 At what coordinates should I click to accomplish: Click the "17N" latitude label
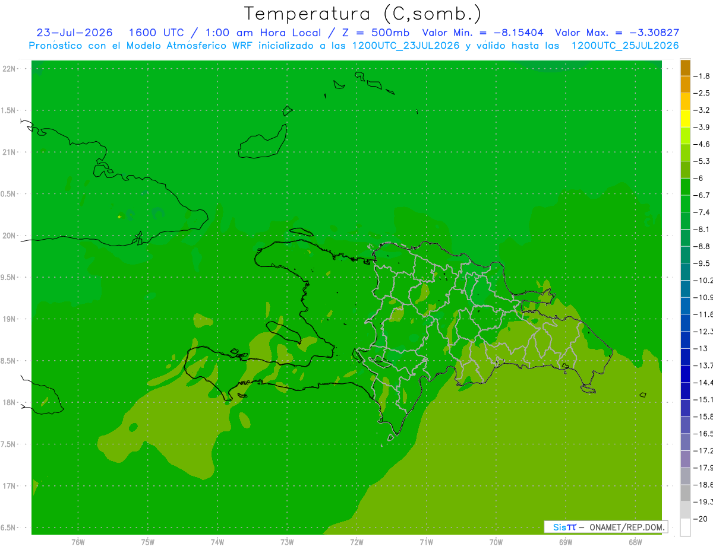coord(9,487)
